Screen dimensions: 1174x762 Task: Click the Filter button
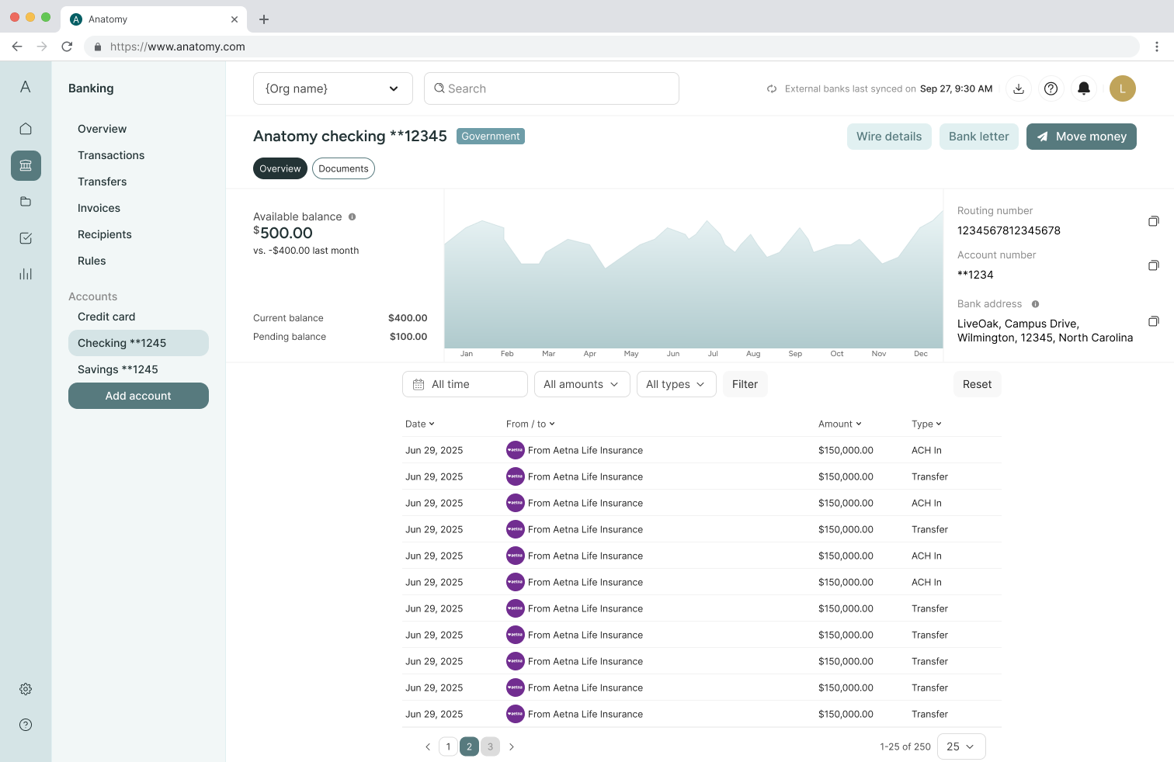point(745,384)
